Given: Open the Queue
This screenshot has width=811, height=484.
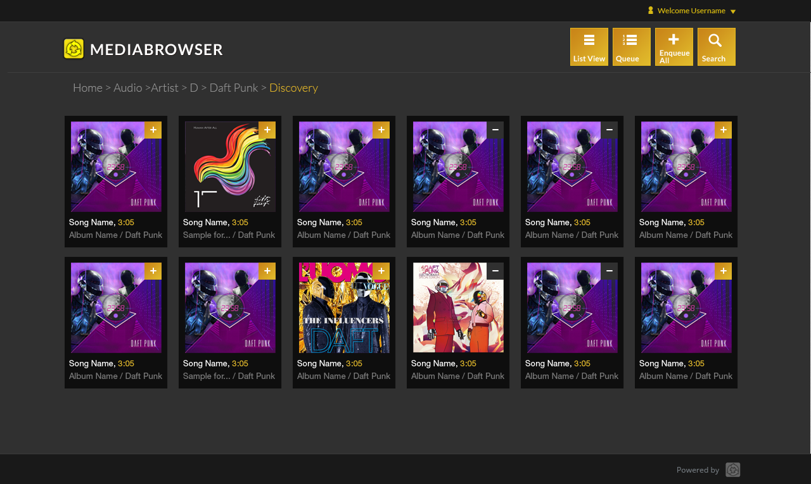Looking at the screenshot, I should (x=631, y=47).
